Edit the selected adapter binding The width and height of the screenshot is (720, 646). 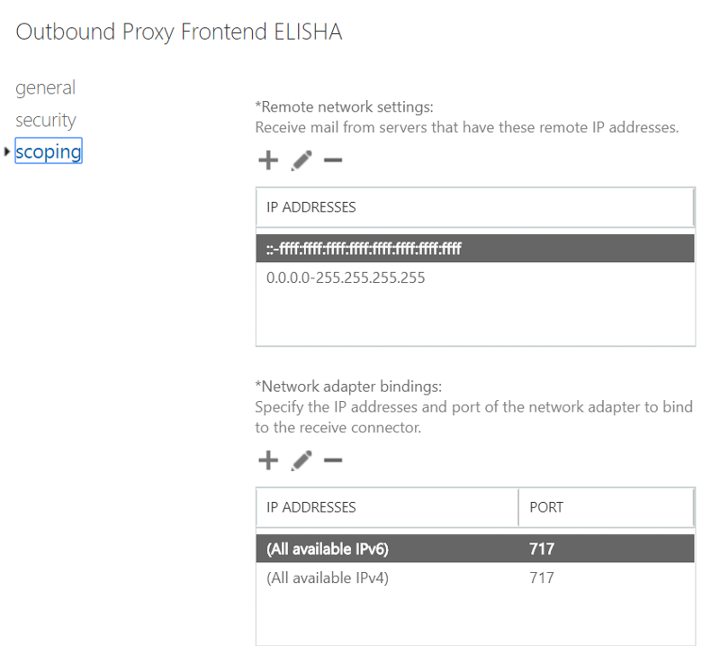[301, 459]
